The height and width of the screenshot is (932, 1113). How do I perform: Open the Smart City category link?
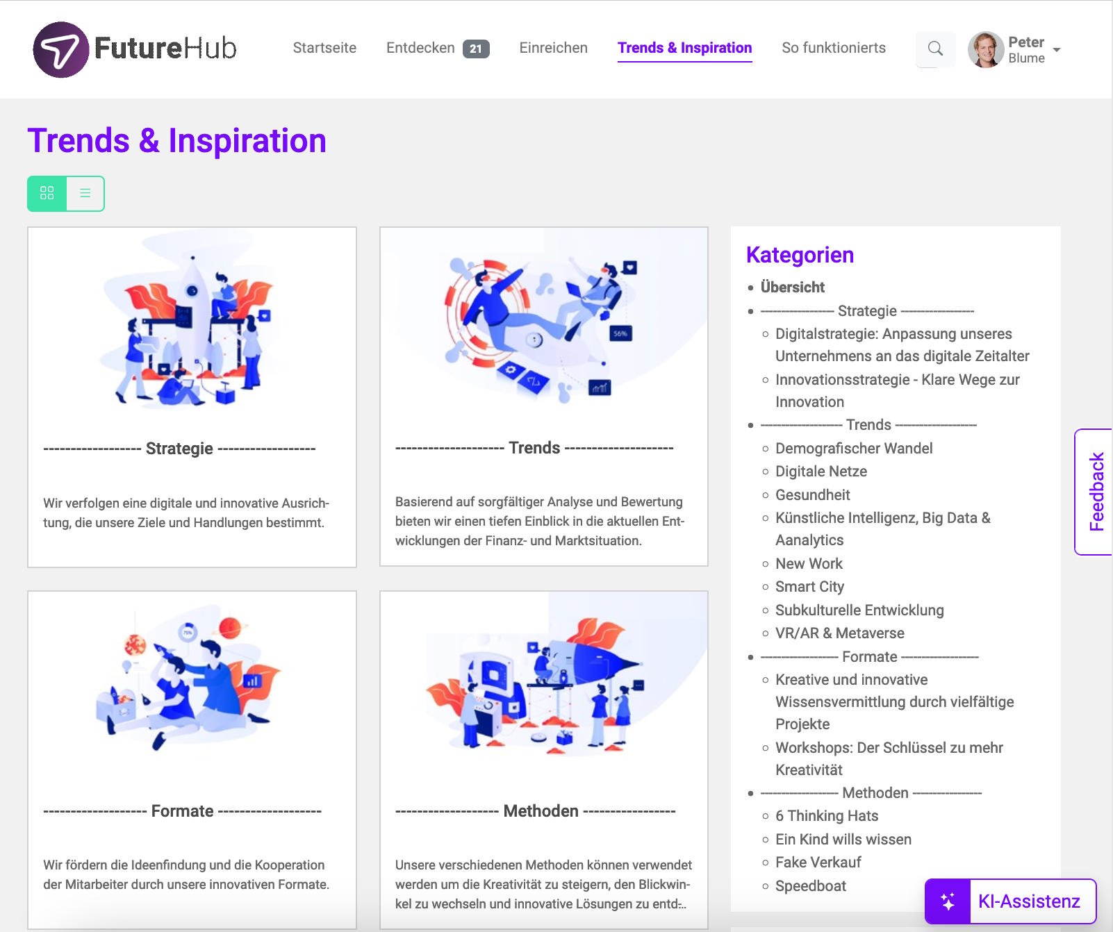809,587
